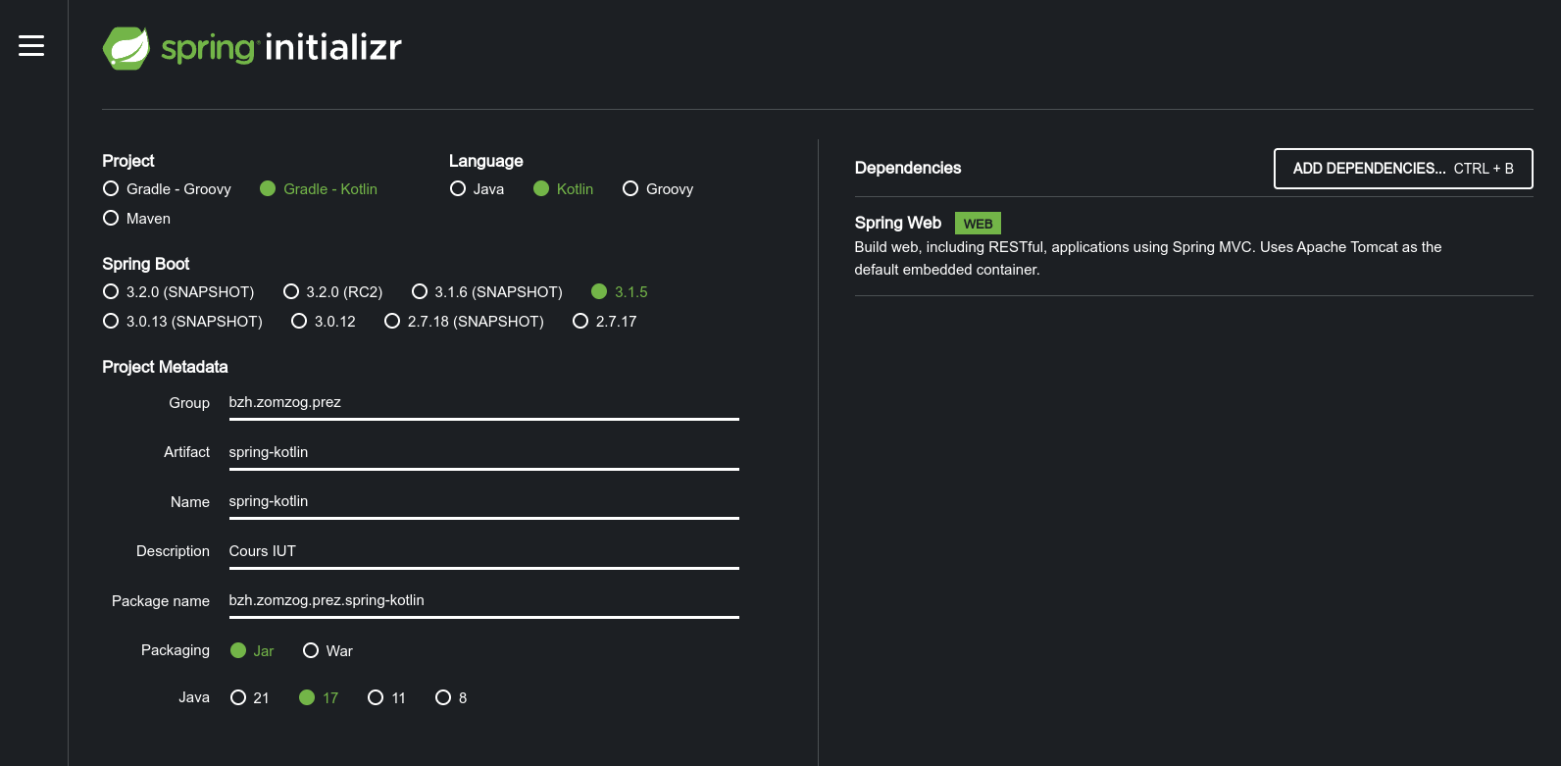This screenshot has width=1561, height=766.
Task: Click the Group input field
Action: click(483, 403)
